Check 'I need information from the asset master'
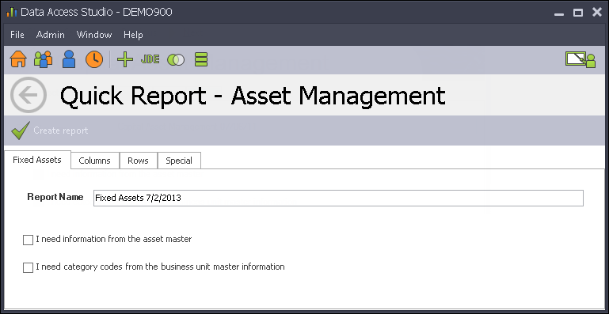 pos(28,240)
